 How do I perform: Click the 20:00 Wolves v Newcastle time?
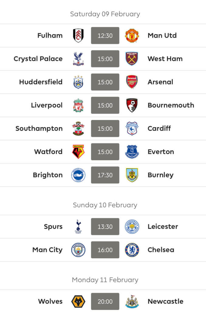click(105, 301)
